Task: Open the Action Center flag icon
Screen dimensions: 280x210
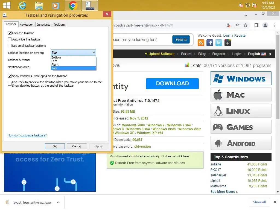Action: [x=254, y=5]
